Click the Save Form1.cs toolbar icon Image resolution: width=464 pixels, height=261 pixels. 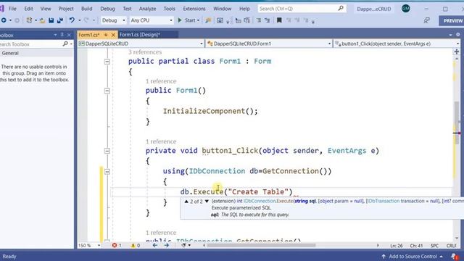[x=51, y=20]
